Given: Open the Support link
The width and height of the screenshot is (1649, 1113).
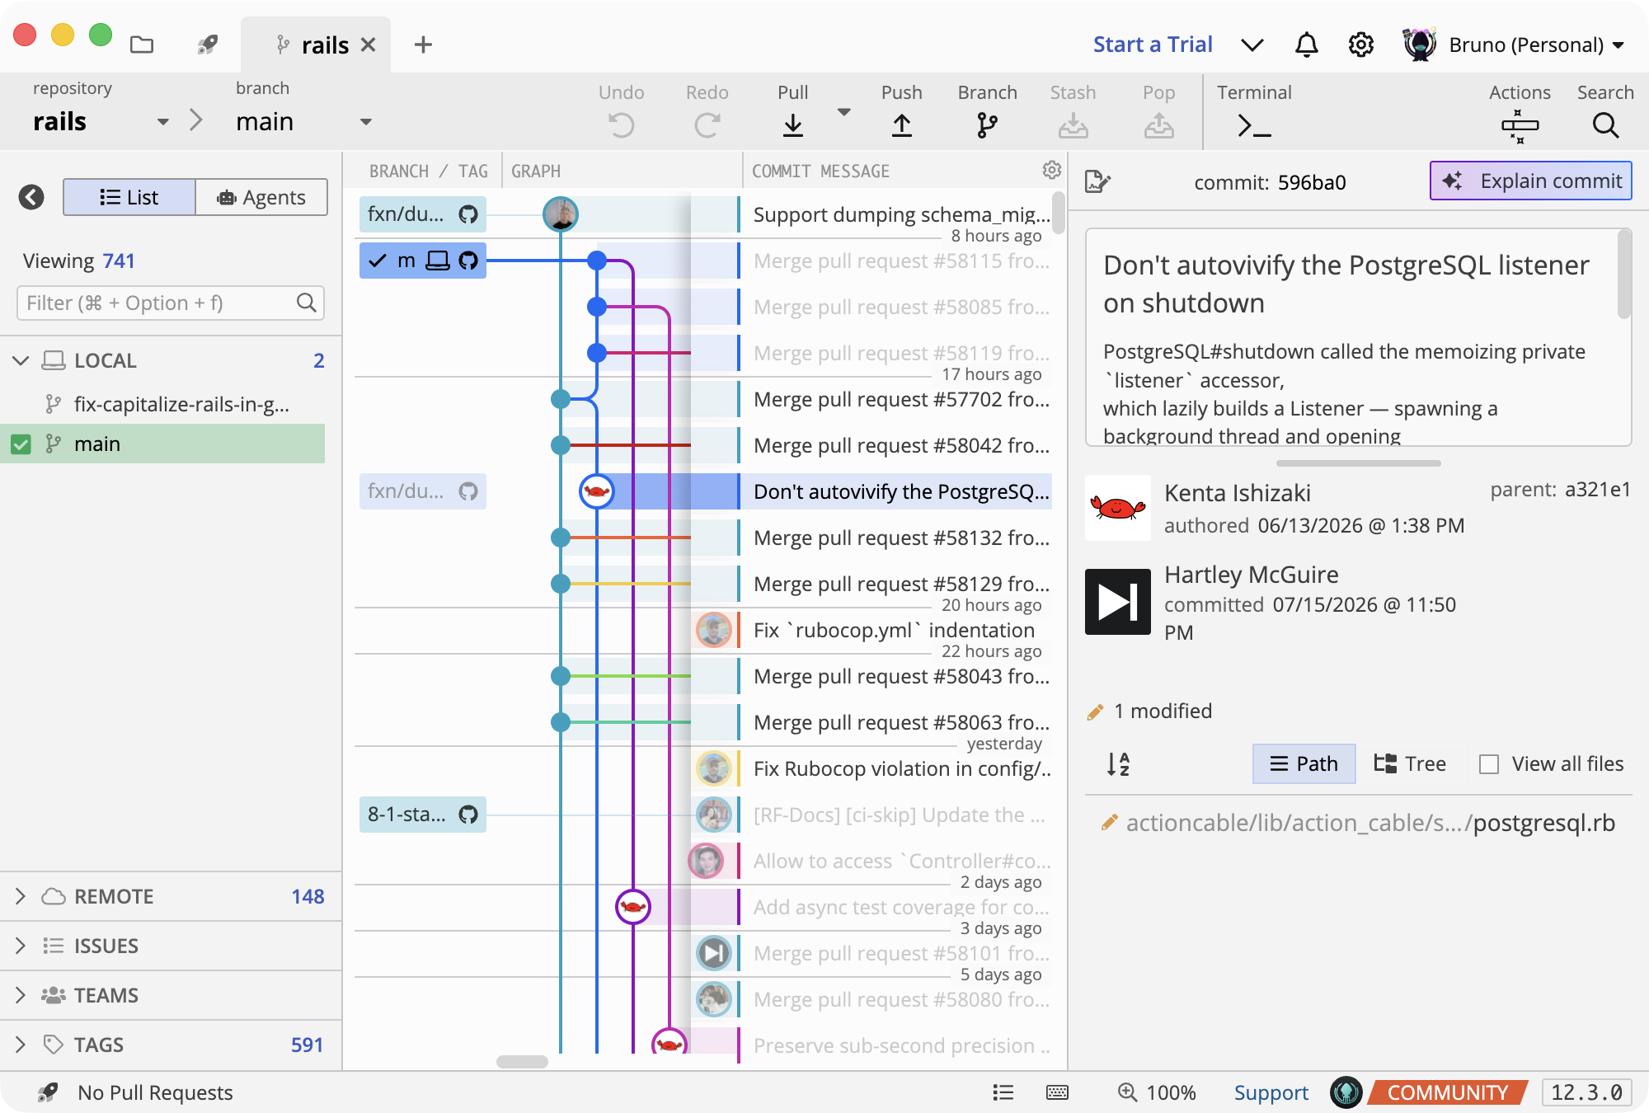Looking at the screenshot, I should [x=1271, y=1092].
